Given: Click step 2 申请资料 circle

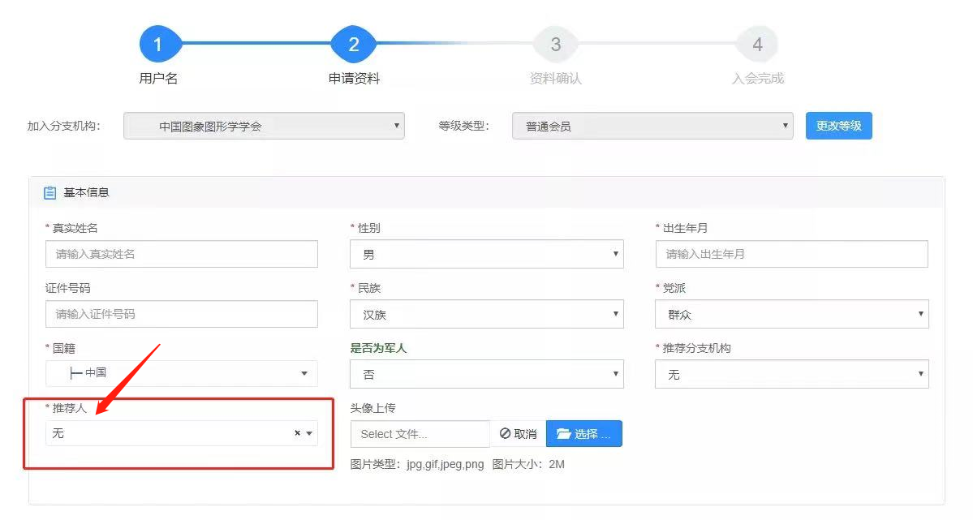Looking at the screenshot, I should pyautogui.click(x=353, y=45).
